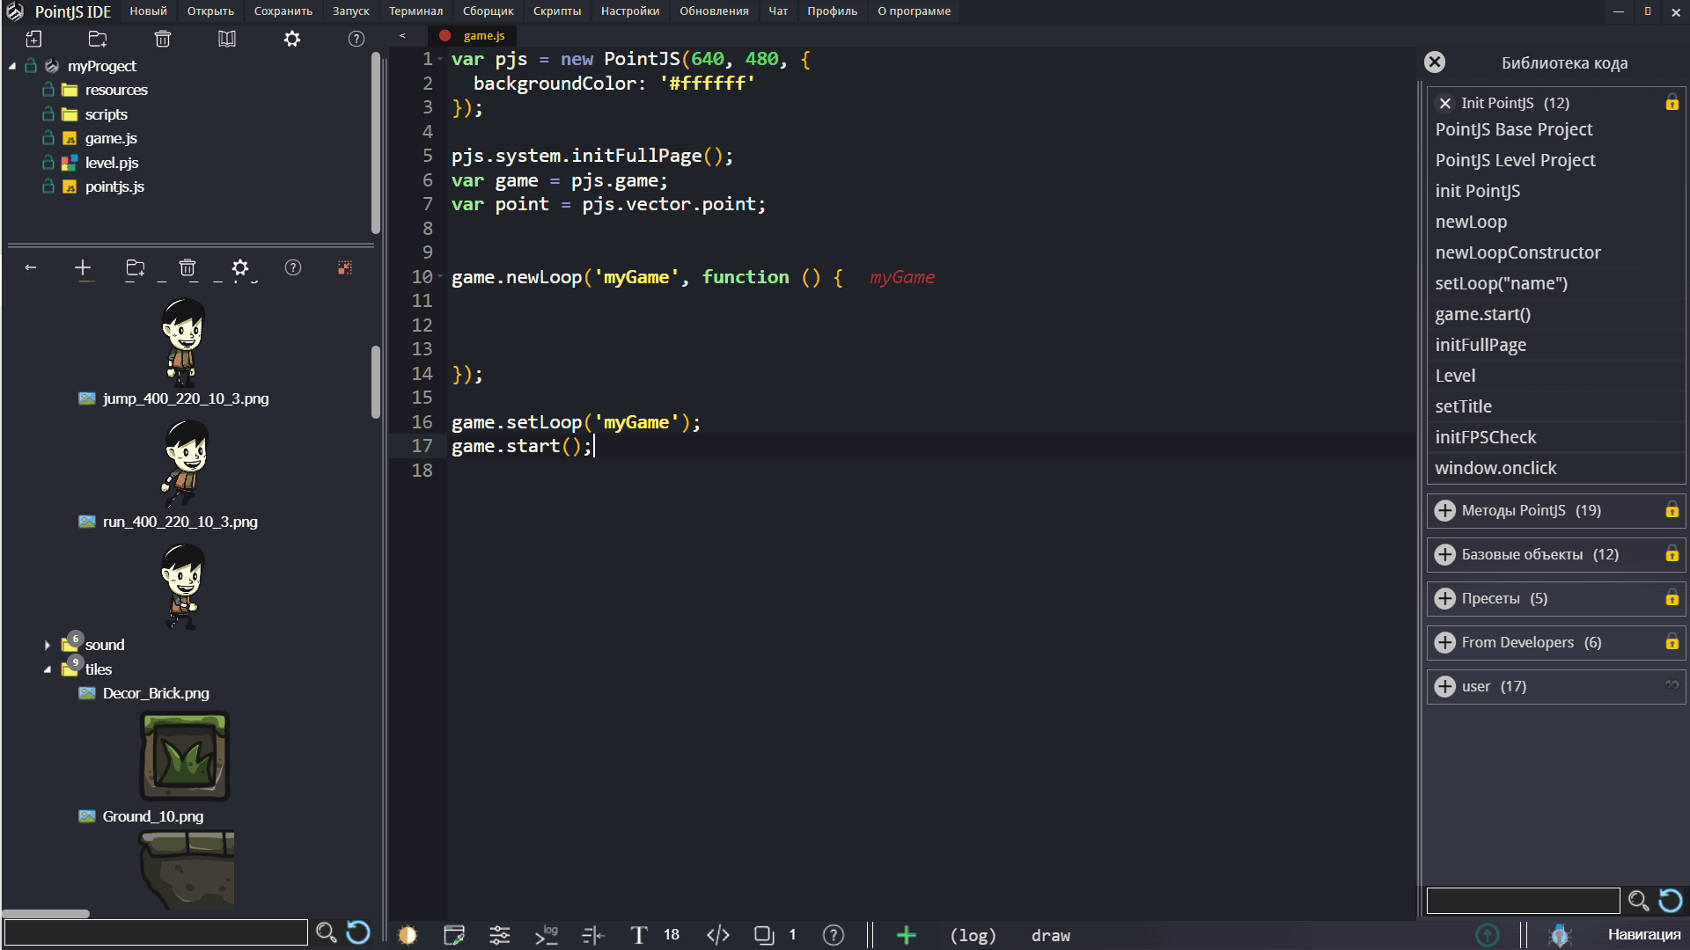Click the code tags icon
1690x950 pixels.
coord(718,935)
